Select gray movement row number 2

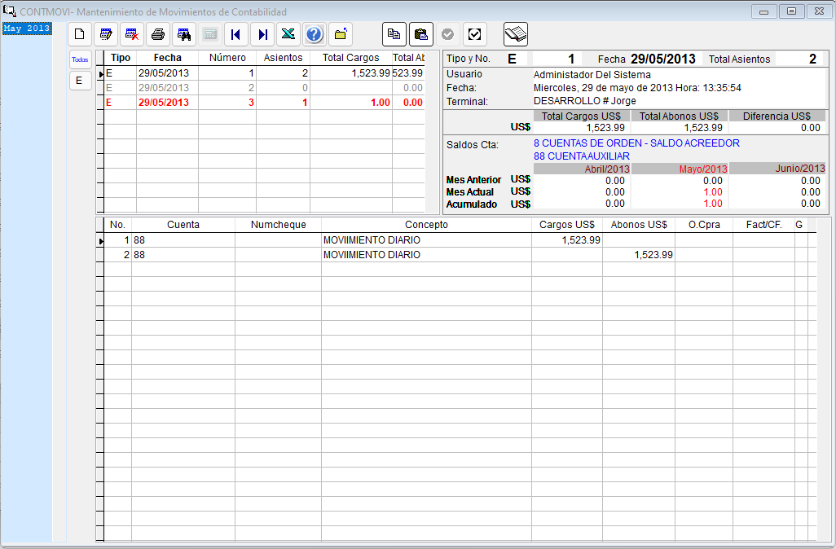pyautogui.click(x=265, y=88)
